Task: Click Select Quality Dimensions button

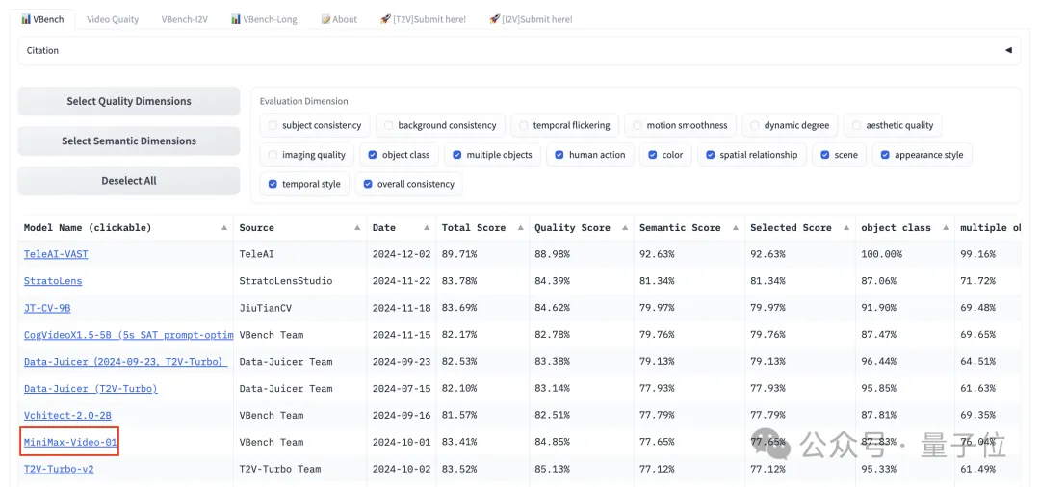Action: 129,101
